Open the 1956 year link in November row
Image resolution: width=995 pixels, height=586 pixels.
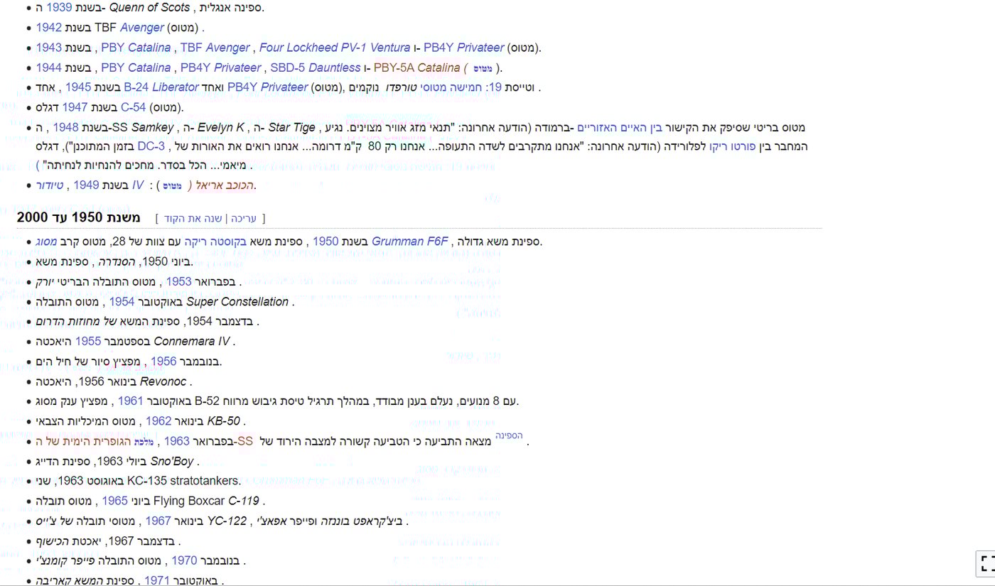click(163, 362)
